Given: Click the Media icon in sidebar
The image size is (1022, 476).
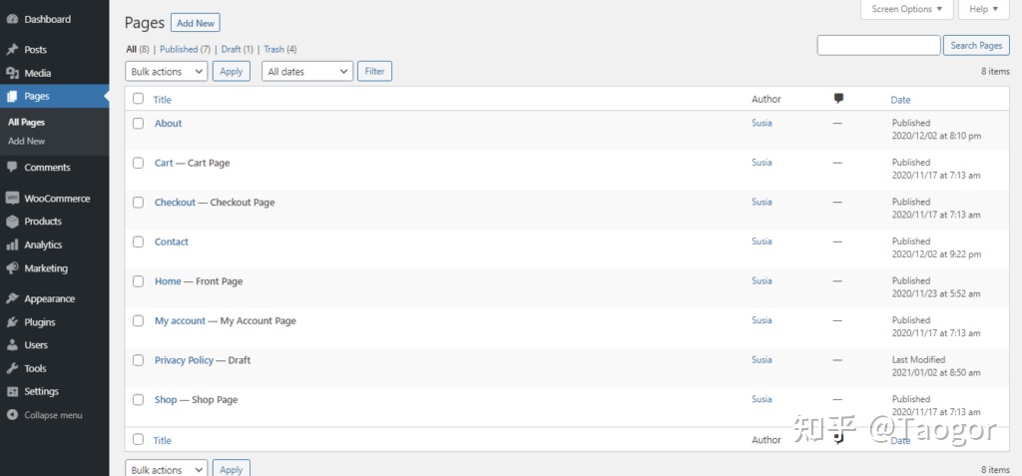Looking at the screenshot, I should click(x=12, y=73).
